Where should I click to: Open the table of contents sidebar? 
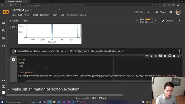(x=3, y=23)
